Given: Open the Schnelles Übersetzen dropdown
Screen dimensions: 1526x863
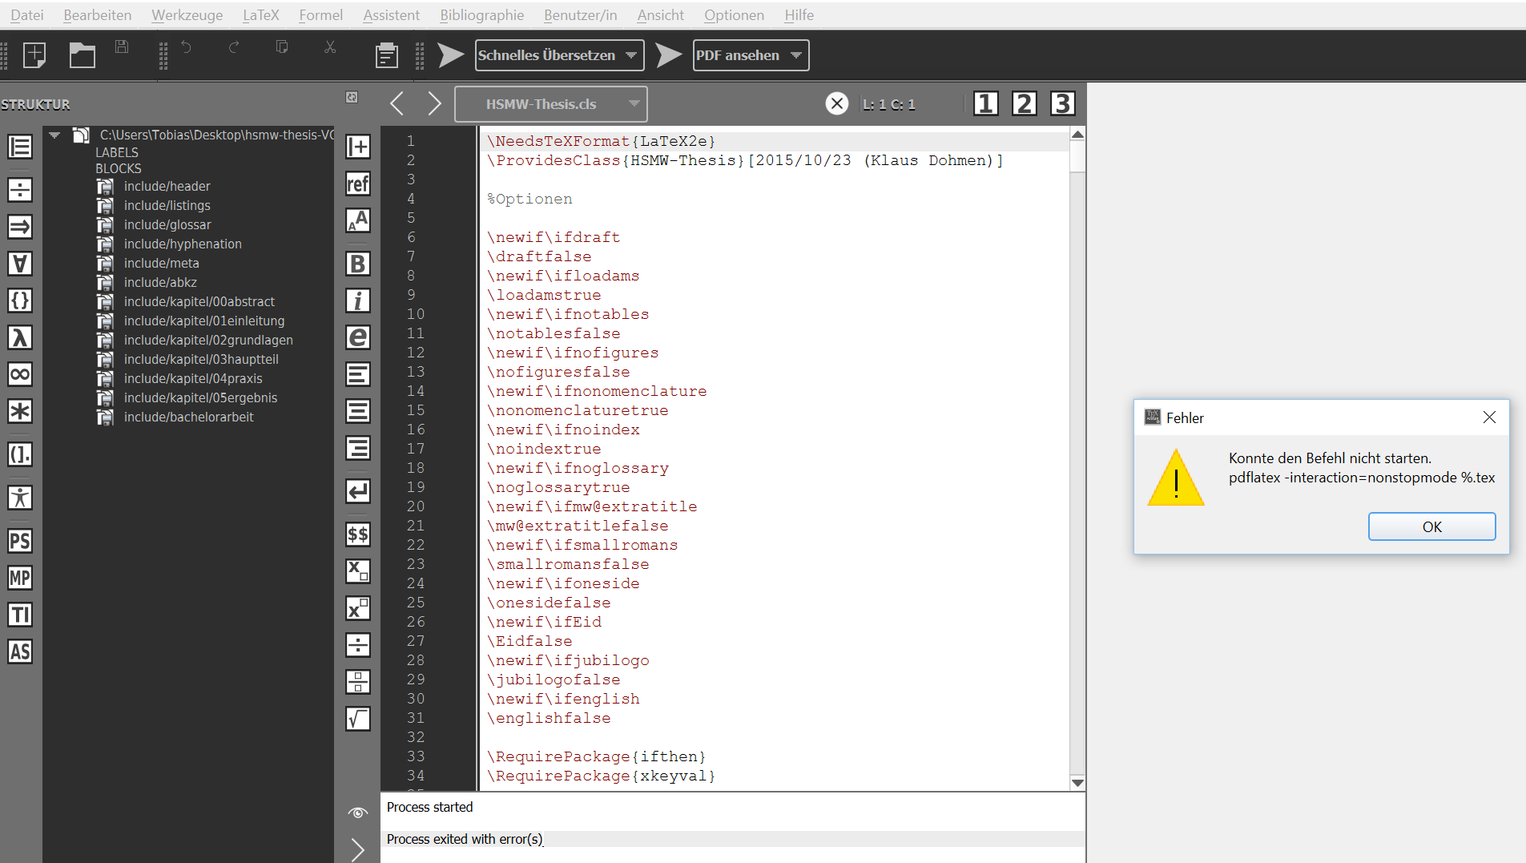Looking at the screenshot, I should [631, 55].
